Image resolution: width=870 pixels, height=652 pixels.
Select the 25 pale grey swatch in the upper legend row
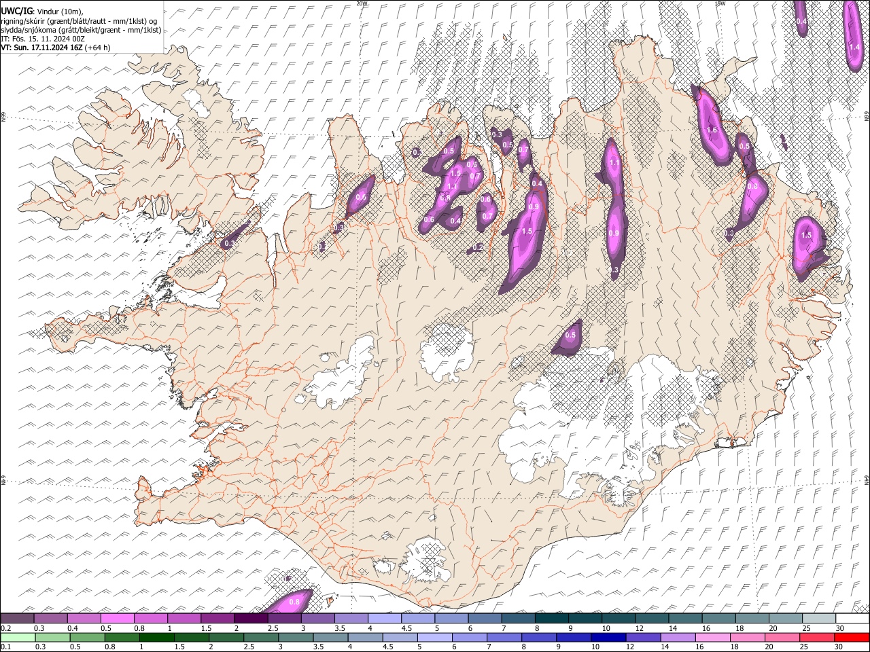[820, 618]
